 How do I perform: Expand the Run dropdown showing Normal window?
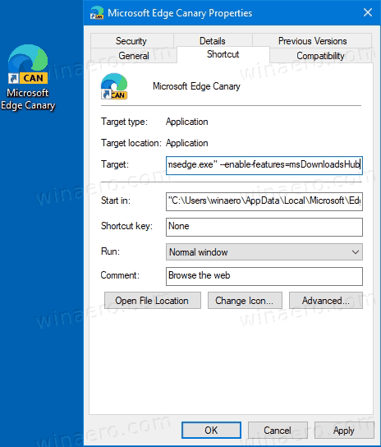click(x=264, y=251)
